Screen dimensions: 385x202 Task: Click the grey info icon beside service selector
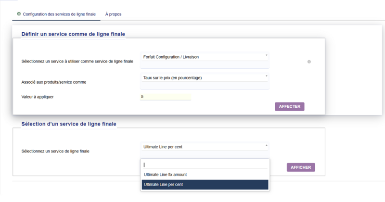pyautogui.click(x=309, y=62)
